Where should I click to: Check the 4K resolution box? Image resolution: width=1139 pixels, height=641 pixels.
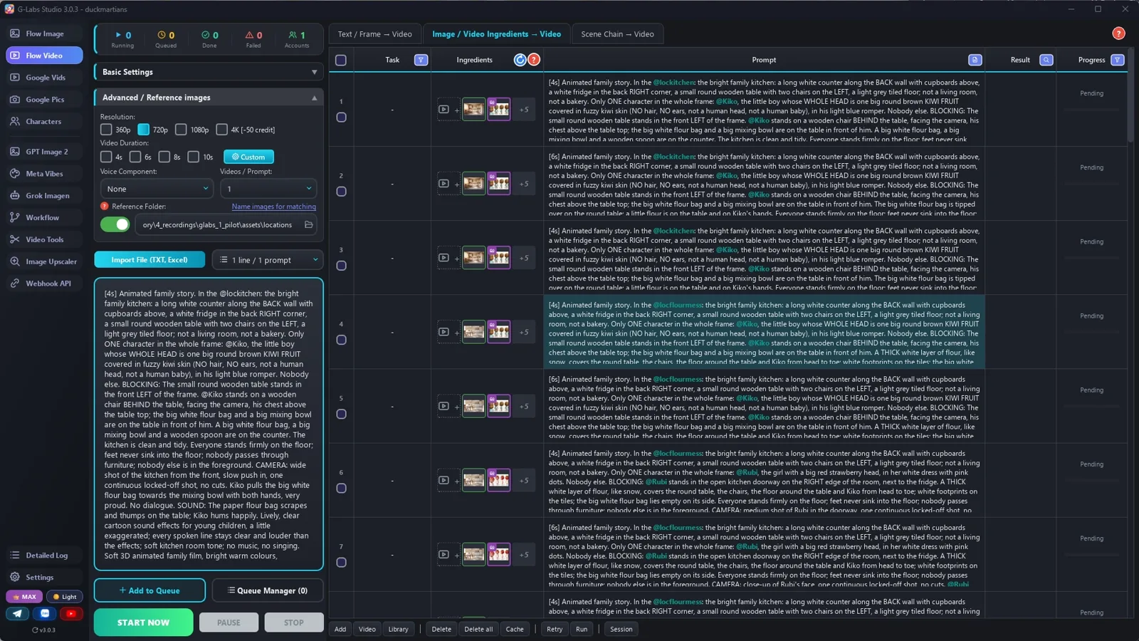221,130
